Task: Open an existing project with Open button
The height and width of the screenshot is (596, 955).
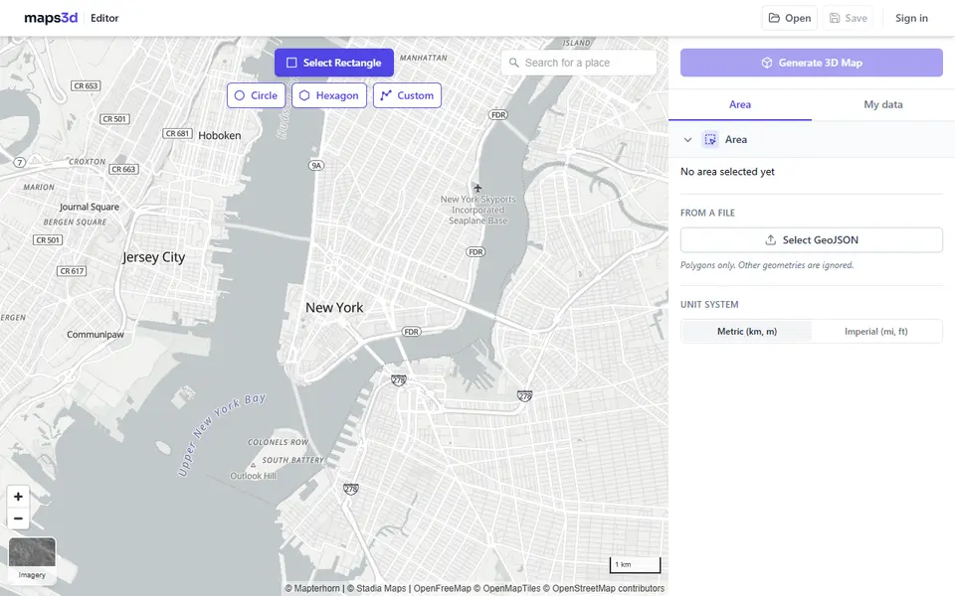Action: pos(789,18)
